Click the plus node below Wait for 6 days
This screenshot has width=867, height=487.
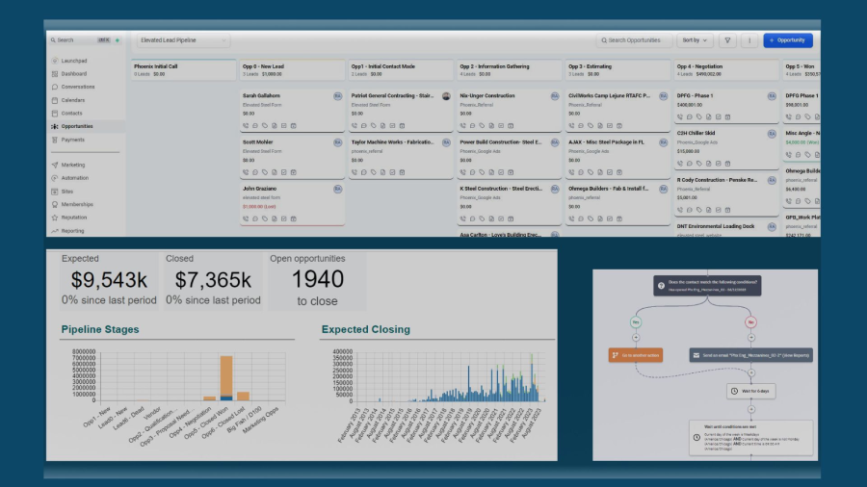pos(751,408)
